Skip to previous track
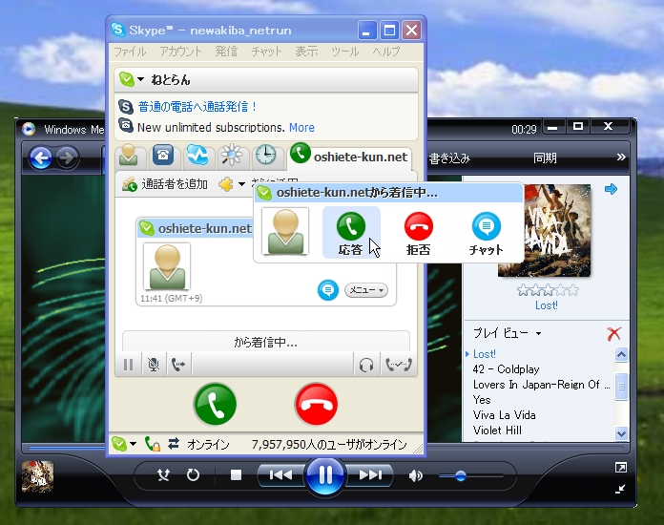Screen dimensions: 664x525 click(281, 475)
